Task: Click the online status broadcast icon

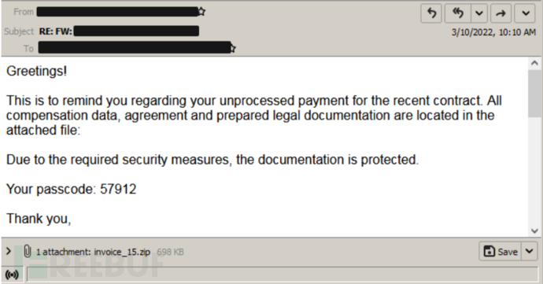Action: [12, 275]
